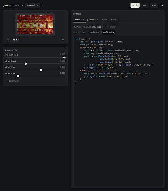168x191 pixels.
Task: Click the shader preview thumbnail
Action: (35, 24)
